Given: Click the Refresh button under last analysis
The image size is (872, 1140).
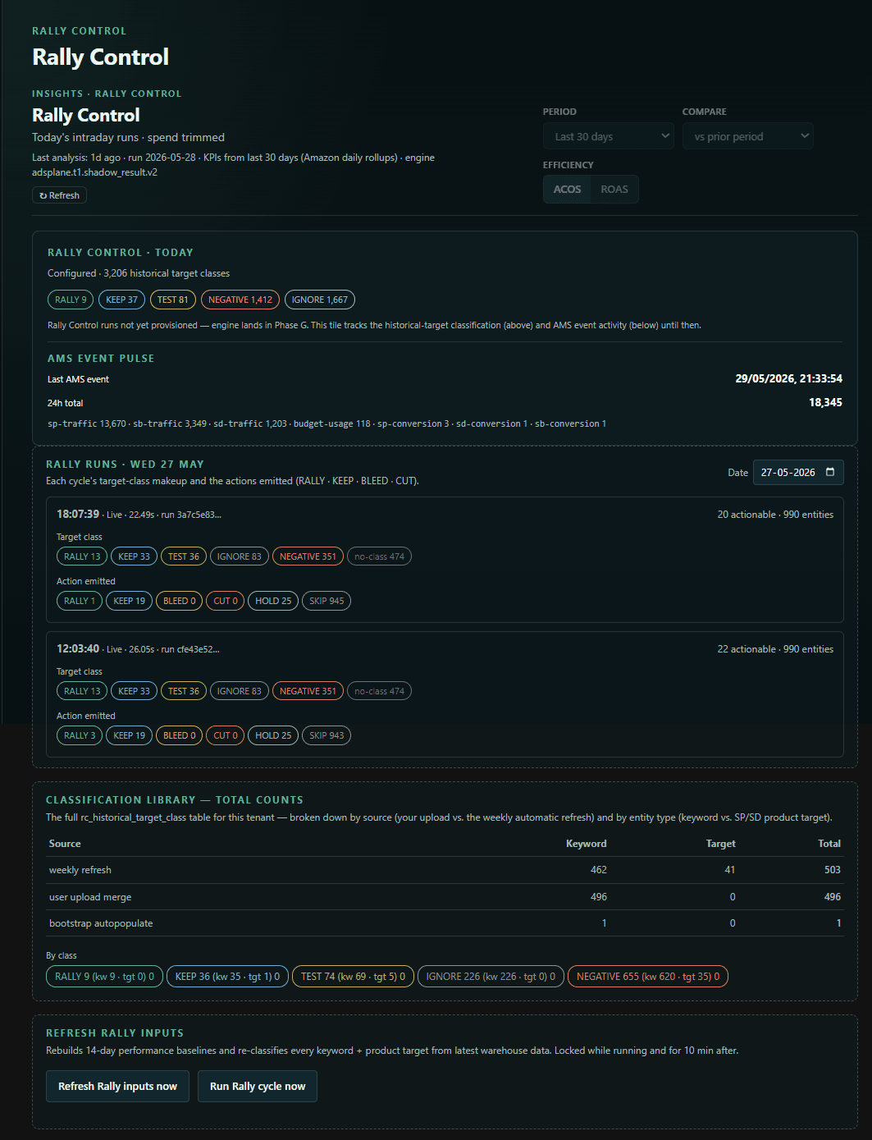Looking at the screenshot, I should (59, 195).
